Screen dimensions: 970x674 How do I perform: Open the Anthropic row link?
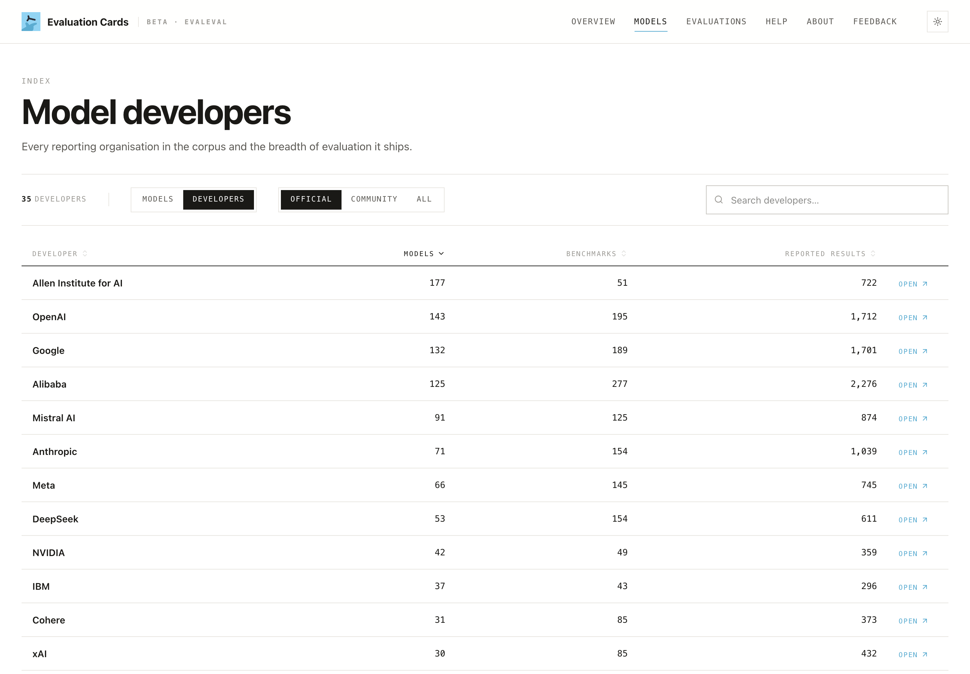click(913, 452)
